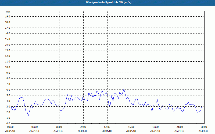The width and height of the screenshot is (215, 134).
Task: Click the '16,0' y-axis value
Action: click(x=8, y=33)
